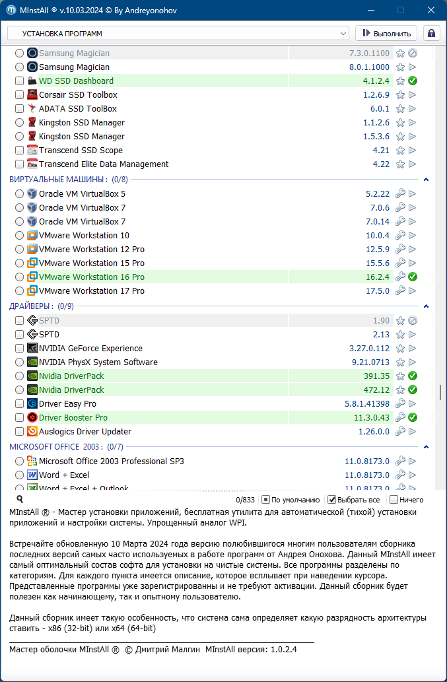This screenshot has width=447, height=682.
Task: Click the green checkmark beside Driver Booster Pro
Action: pyautogui.click(x=413, y=418)
